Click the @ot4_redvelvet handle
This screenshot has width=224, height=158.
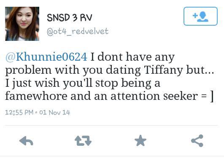78,32
